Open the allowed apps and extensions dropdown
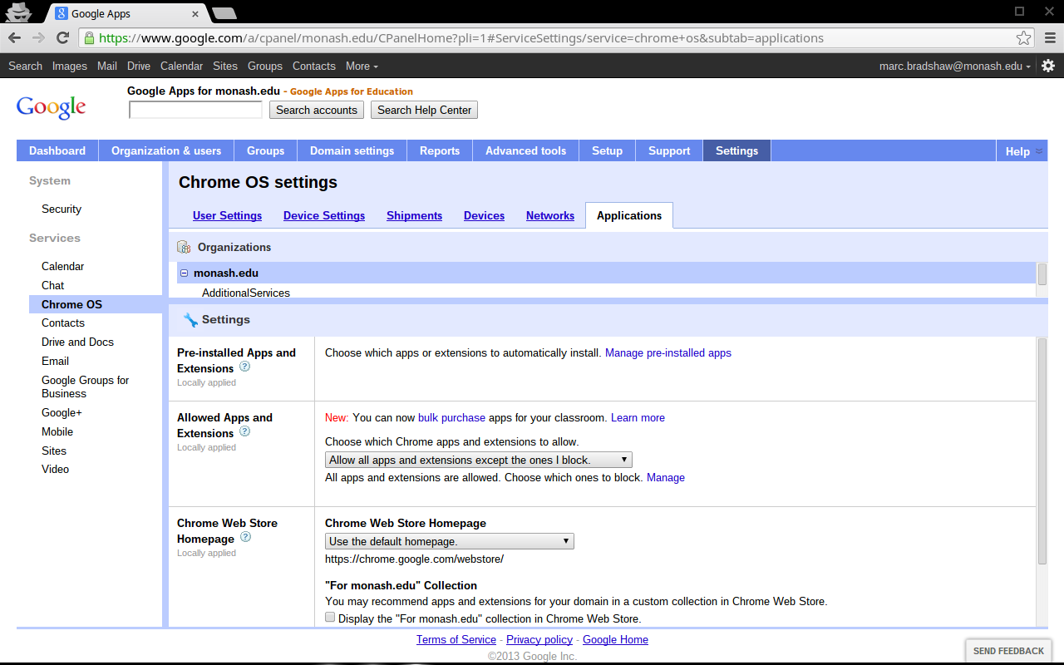The width and height of the screenshot is (1064, 665). tap(478, 460)
